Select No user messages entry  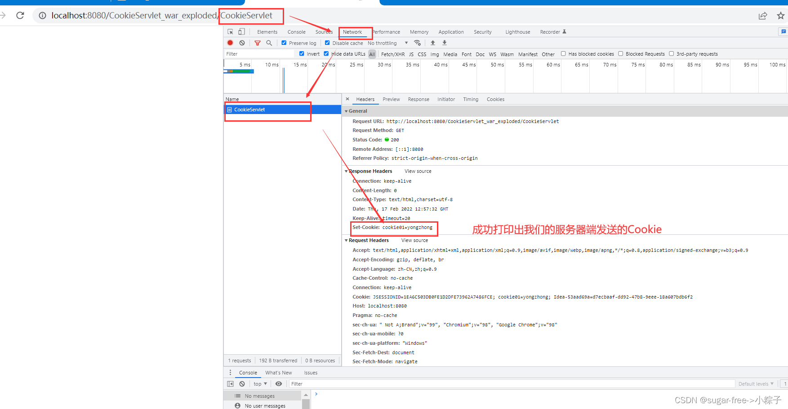[x=262, y=405]
